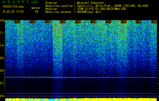
Task: Click the 0.7 kHz axis label
Action: [x=2, y=83]
